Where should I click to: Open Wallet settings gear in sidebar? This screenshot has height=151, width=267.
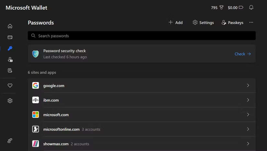pos(10,101)
